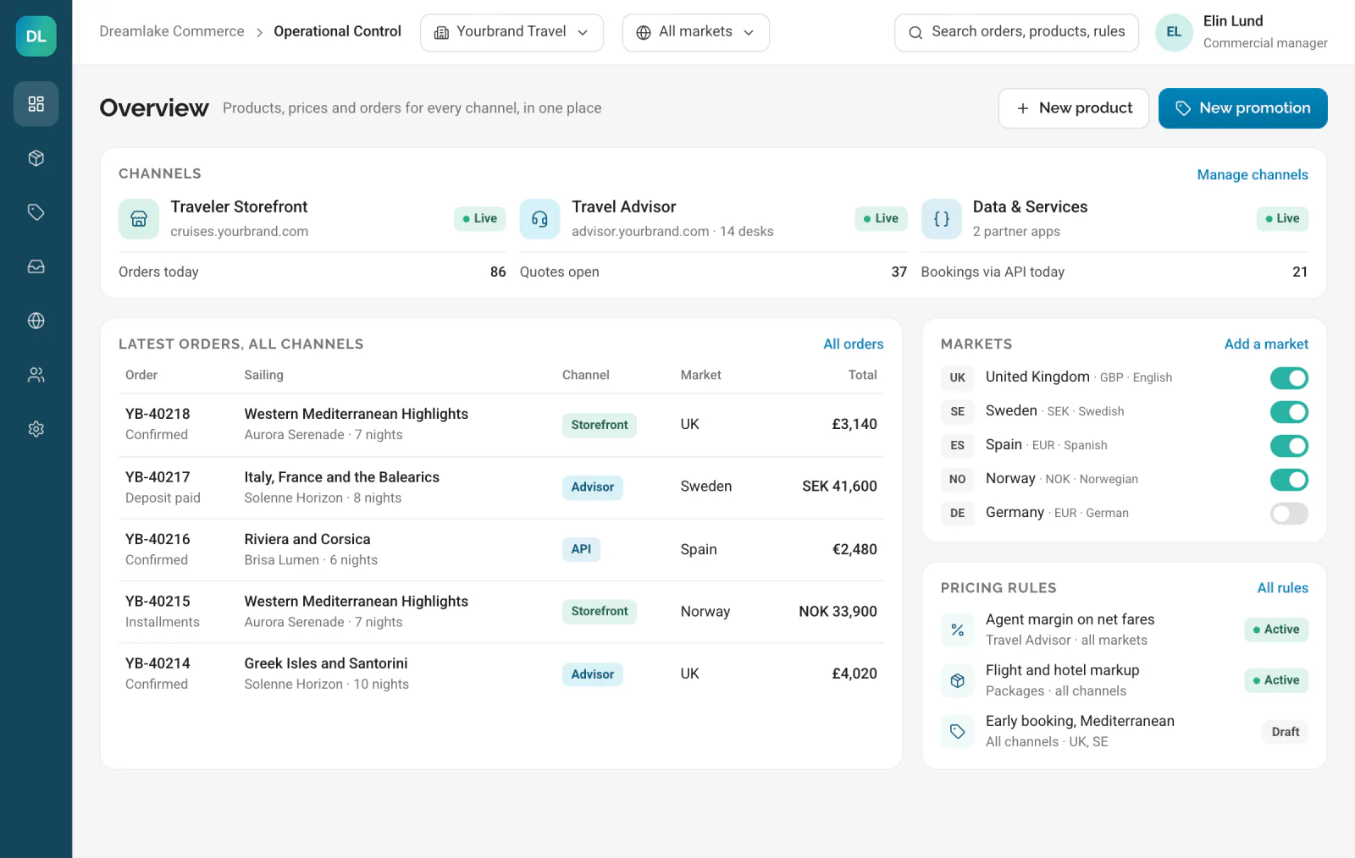The image size is (1355, 858).
Task: Turn off the Spain market toggle
Action: click(1289, 446)
